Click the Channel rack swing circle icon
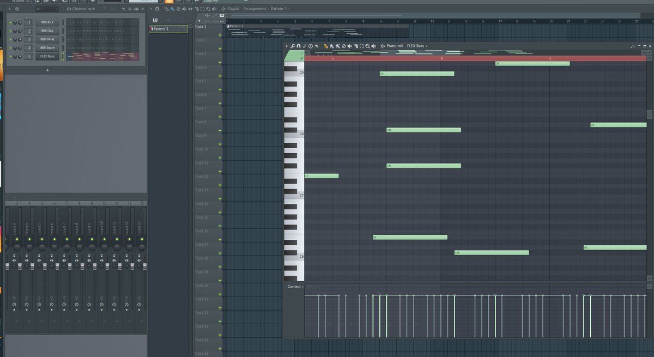This screenshot has width=654, height=357. 17,9
